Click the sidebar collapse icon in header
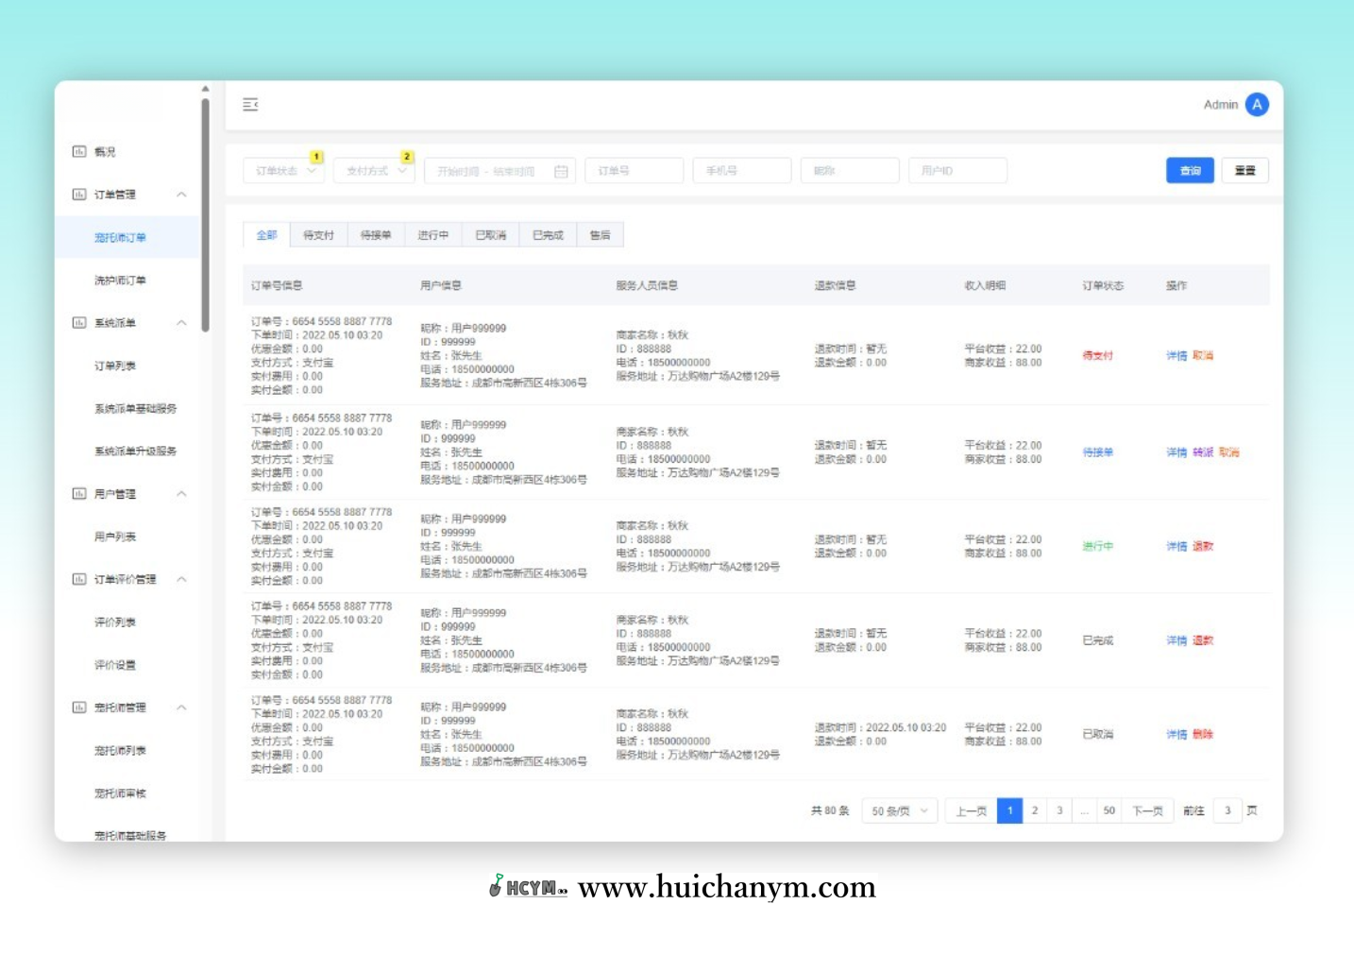The height and width of the screenshot is (972, 1354). [250, 105]
